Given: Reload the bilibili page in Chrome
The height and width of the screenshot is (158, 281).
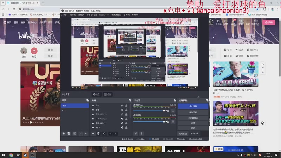Looking at the screenshot, I should coord(14,9).
